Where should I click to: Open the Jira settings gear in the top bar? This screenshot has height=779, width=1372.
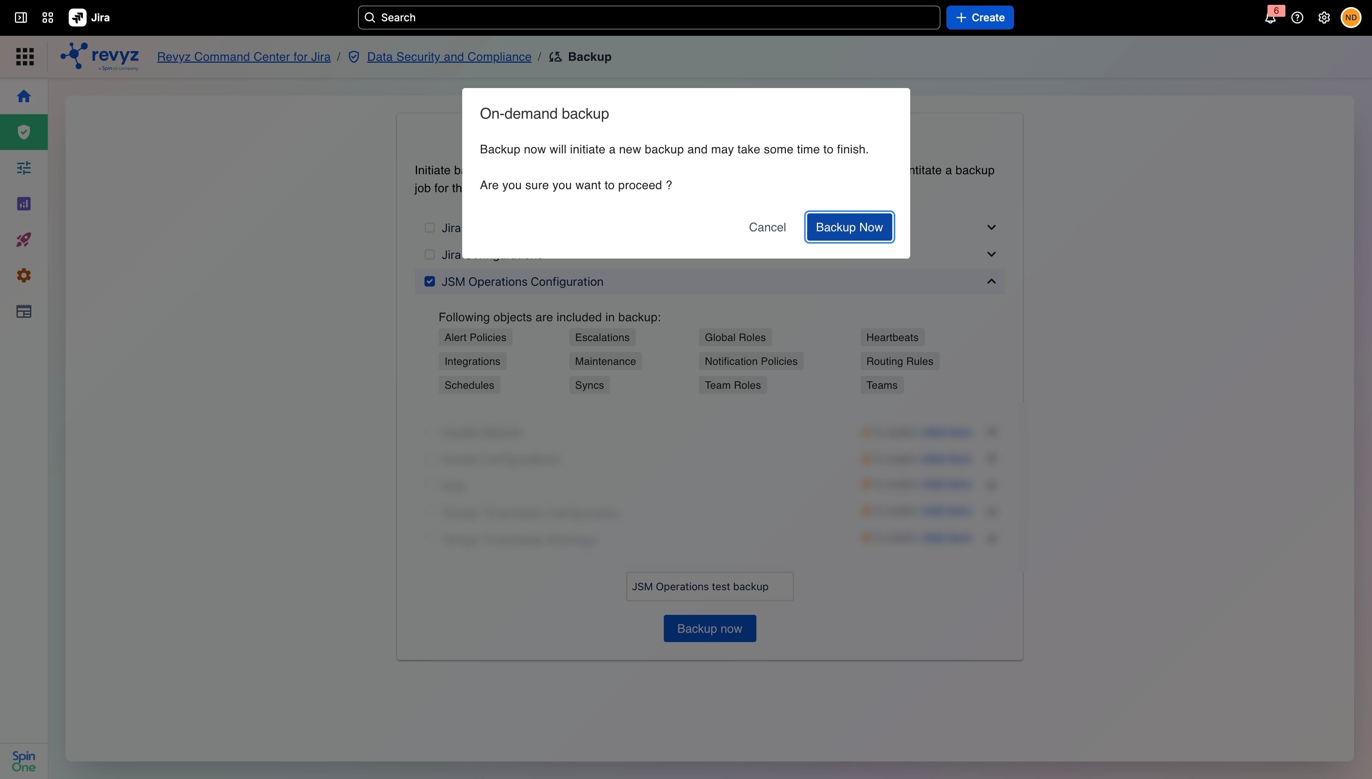[1324, 18]
